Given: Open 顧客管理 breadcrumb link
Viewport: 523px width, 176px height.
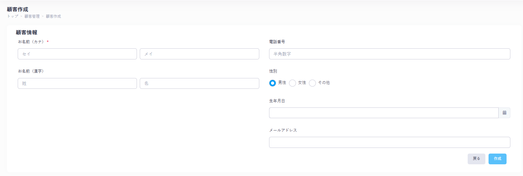Looking at the screenshot, I should tap(32, 16).
